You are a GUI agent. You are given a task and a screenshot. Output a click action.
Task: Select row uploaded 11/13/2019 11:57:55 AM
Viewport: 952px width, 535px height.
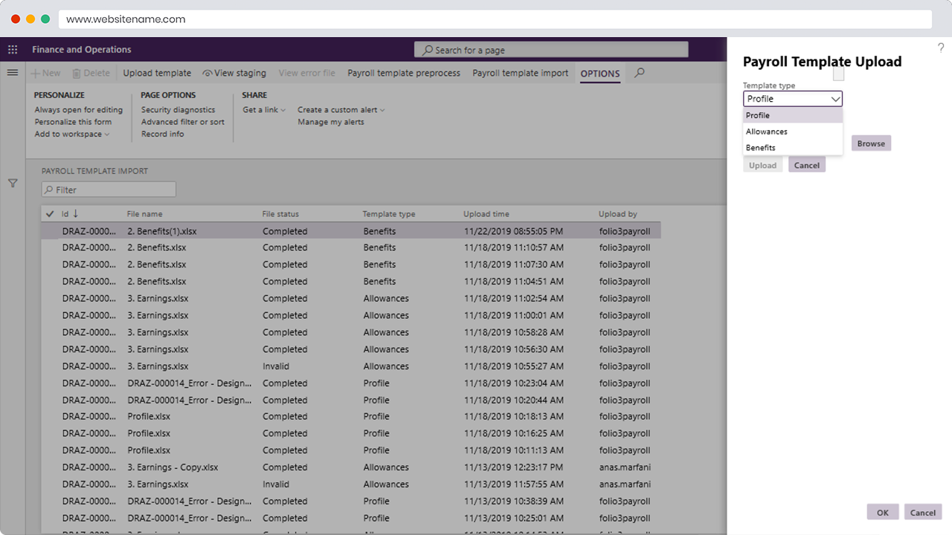pyautogui.click(x=351, y=484)
